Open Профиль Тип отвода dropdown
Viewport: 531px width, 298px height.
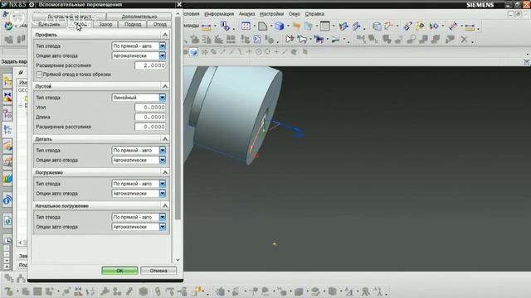[139, 46]
